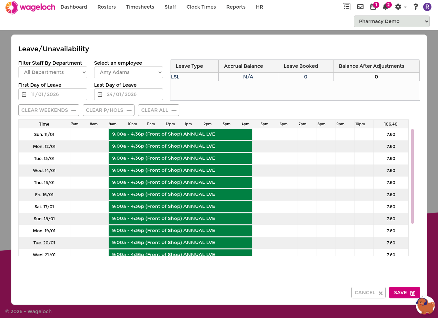Click the Fri. 16/01 row label
The image size is (438, 318).
[x=44, y=195]
